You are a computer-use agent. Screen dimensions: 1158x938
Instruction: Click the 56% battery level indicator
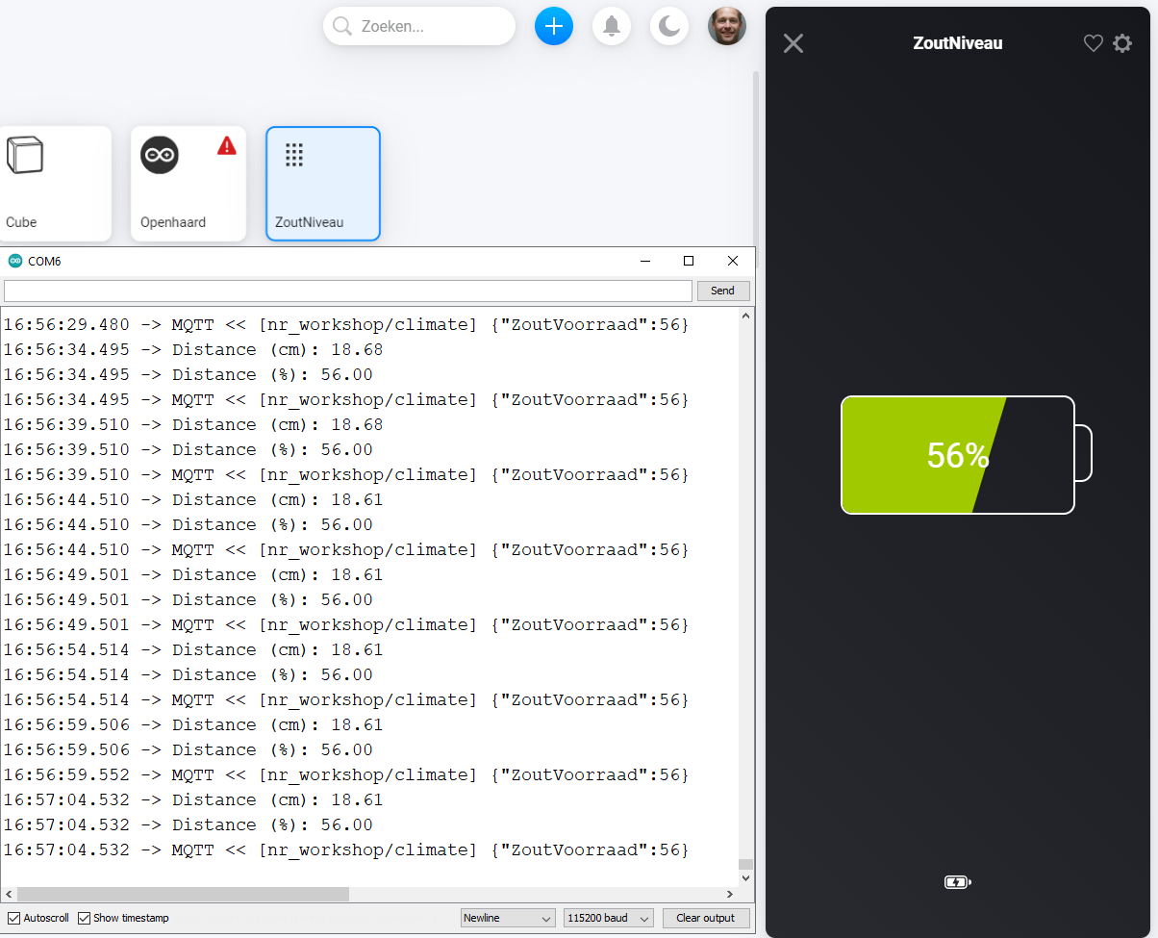(x=957, y=455)
